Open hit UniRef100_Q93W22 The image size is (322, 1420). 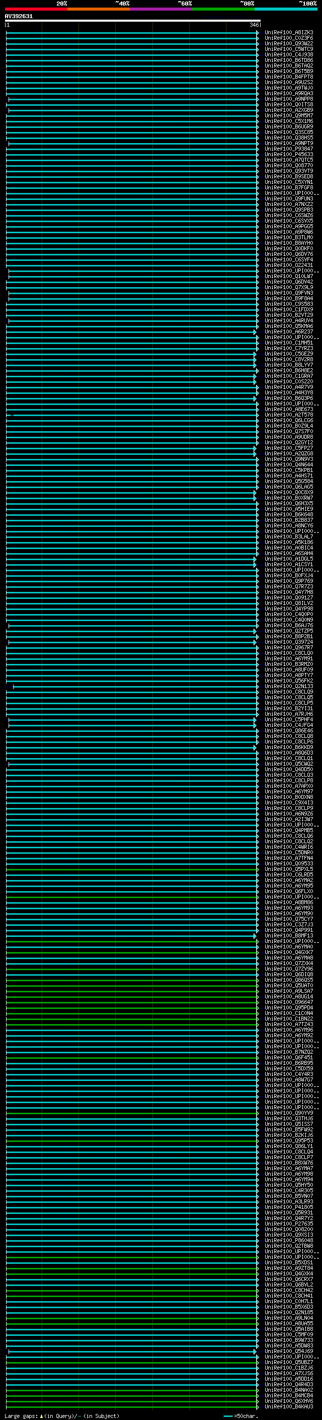[289, 43]
